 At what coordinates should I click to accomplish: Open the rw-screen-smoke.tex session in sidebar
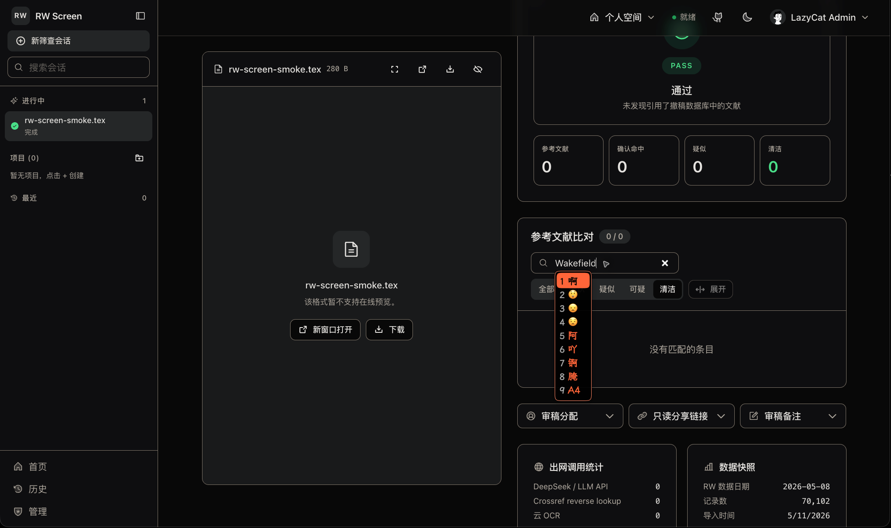click(x=78, y=126)
